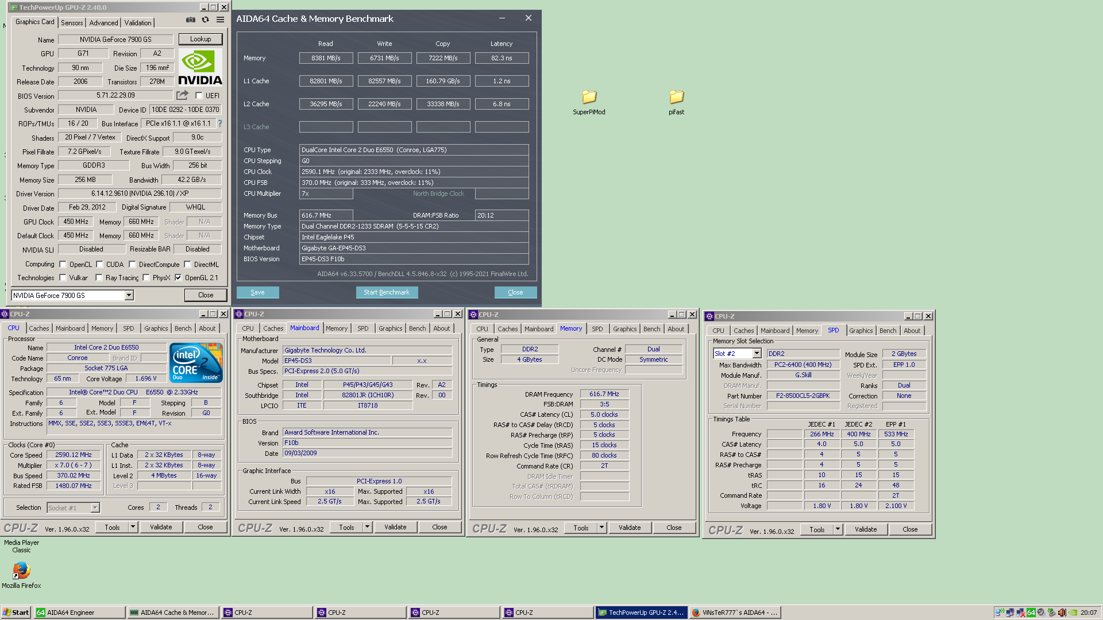
Task: Click the safely remove hardware tray icon
Action: click(x=1051, y=613)
